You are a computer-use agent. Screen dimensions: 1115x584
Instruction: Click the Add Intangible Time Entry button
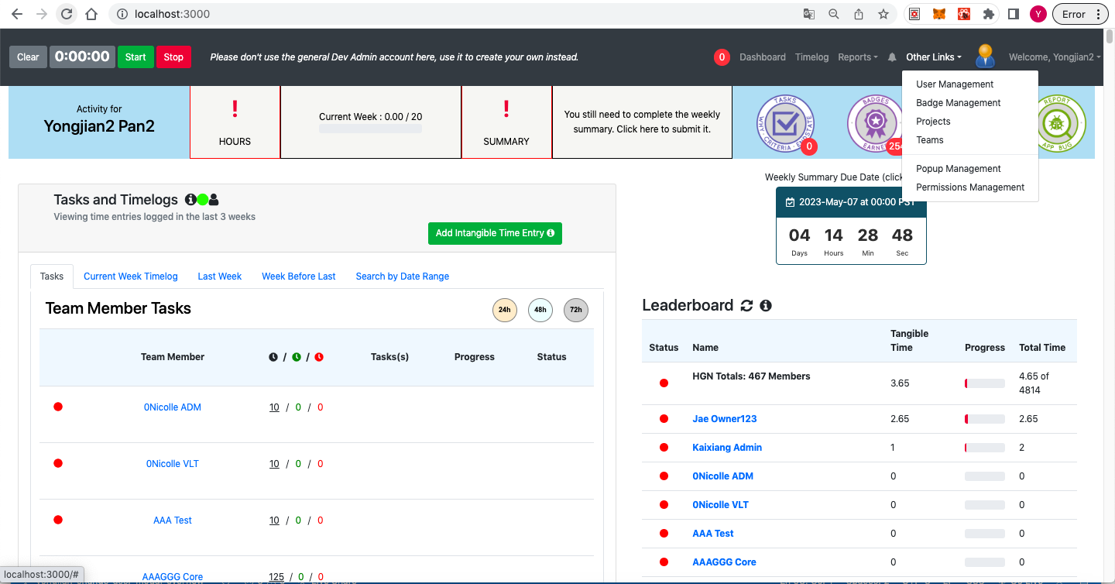495,233
